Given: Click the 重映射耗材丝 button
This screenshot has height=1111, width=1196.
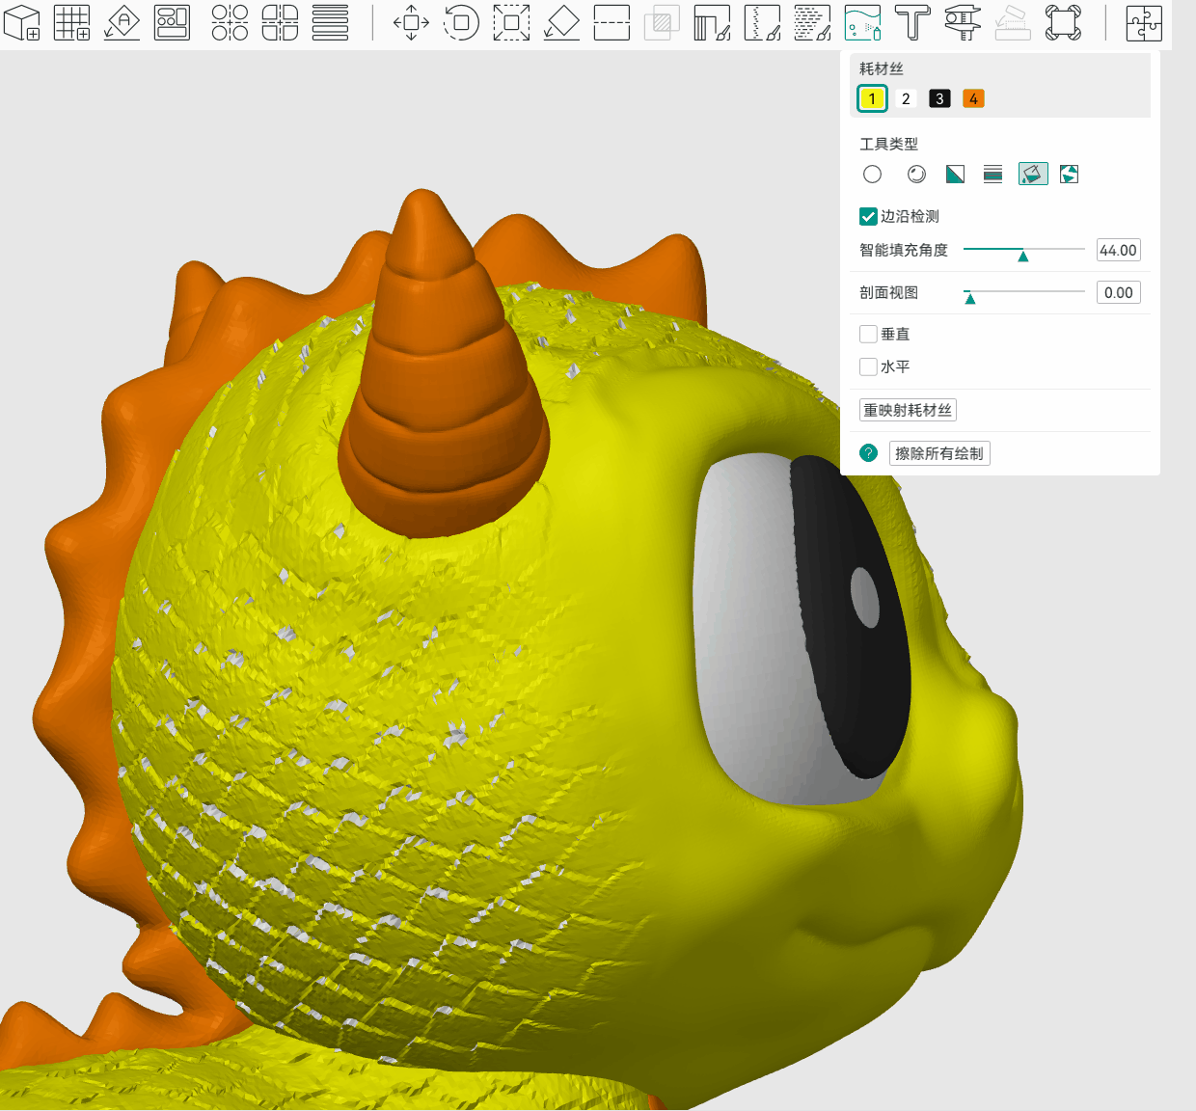Looking at the screenshot, I should pos(908,410).
